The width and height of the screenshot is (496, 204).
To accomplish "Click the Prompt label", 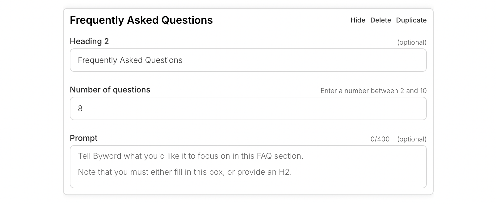I will point(84,138).
